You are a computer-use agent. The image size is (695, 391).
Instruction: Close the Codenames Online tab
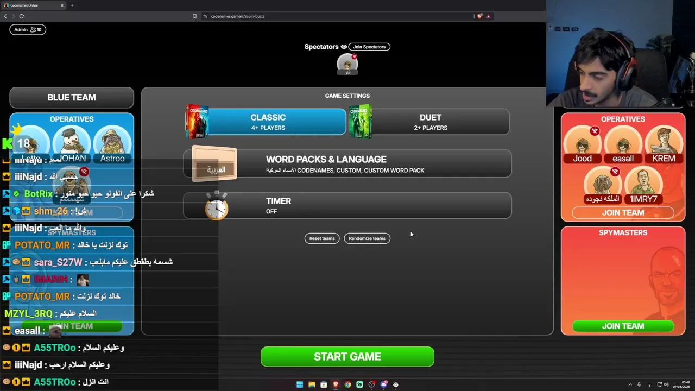(62, 5)
